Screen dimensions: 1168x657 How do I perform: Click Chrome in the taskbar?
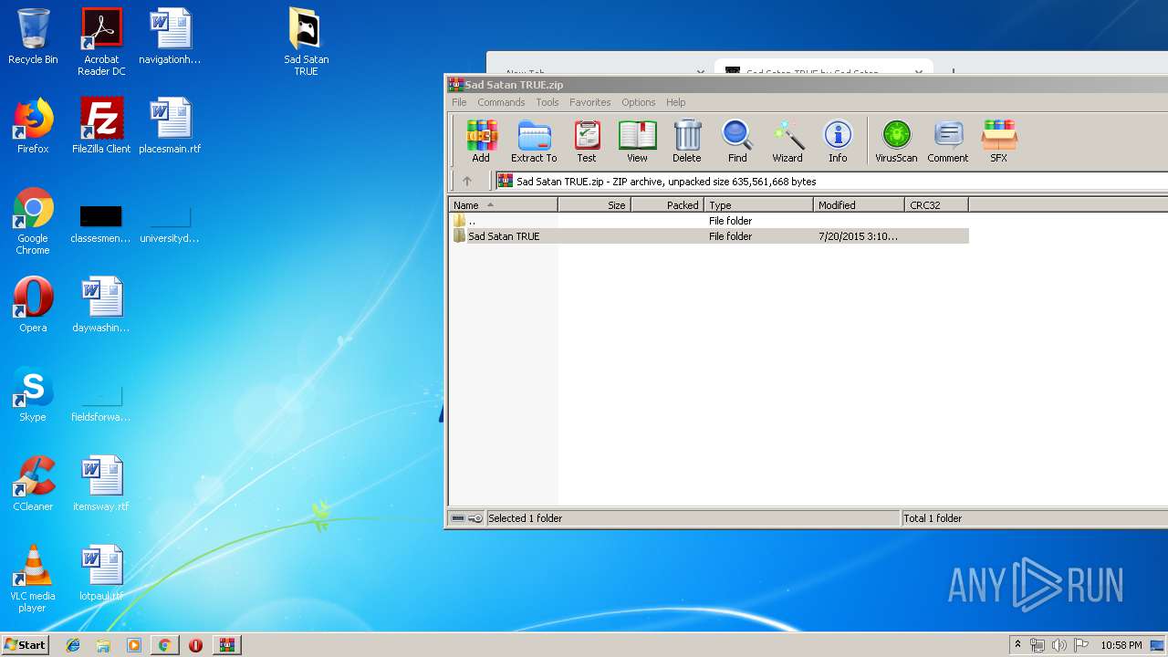(x=164, y=645)
